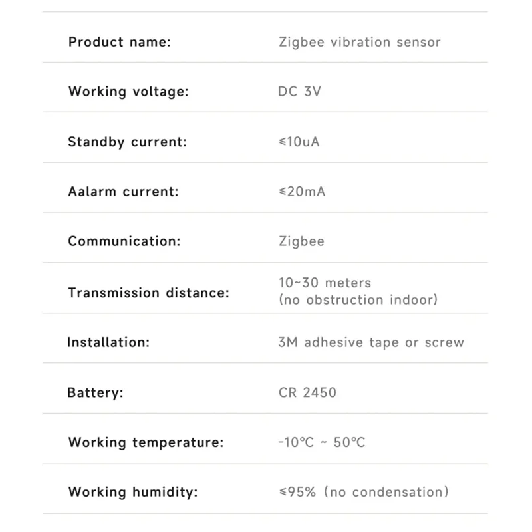Select the "10~30 meters" distance text

[325, 283]
